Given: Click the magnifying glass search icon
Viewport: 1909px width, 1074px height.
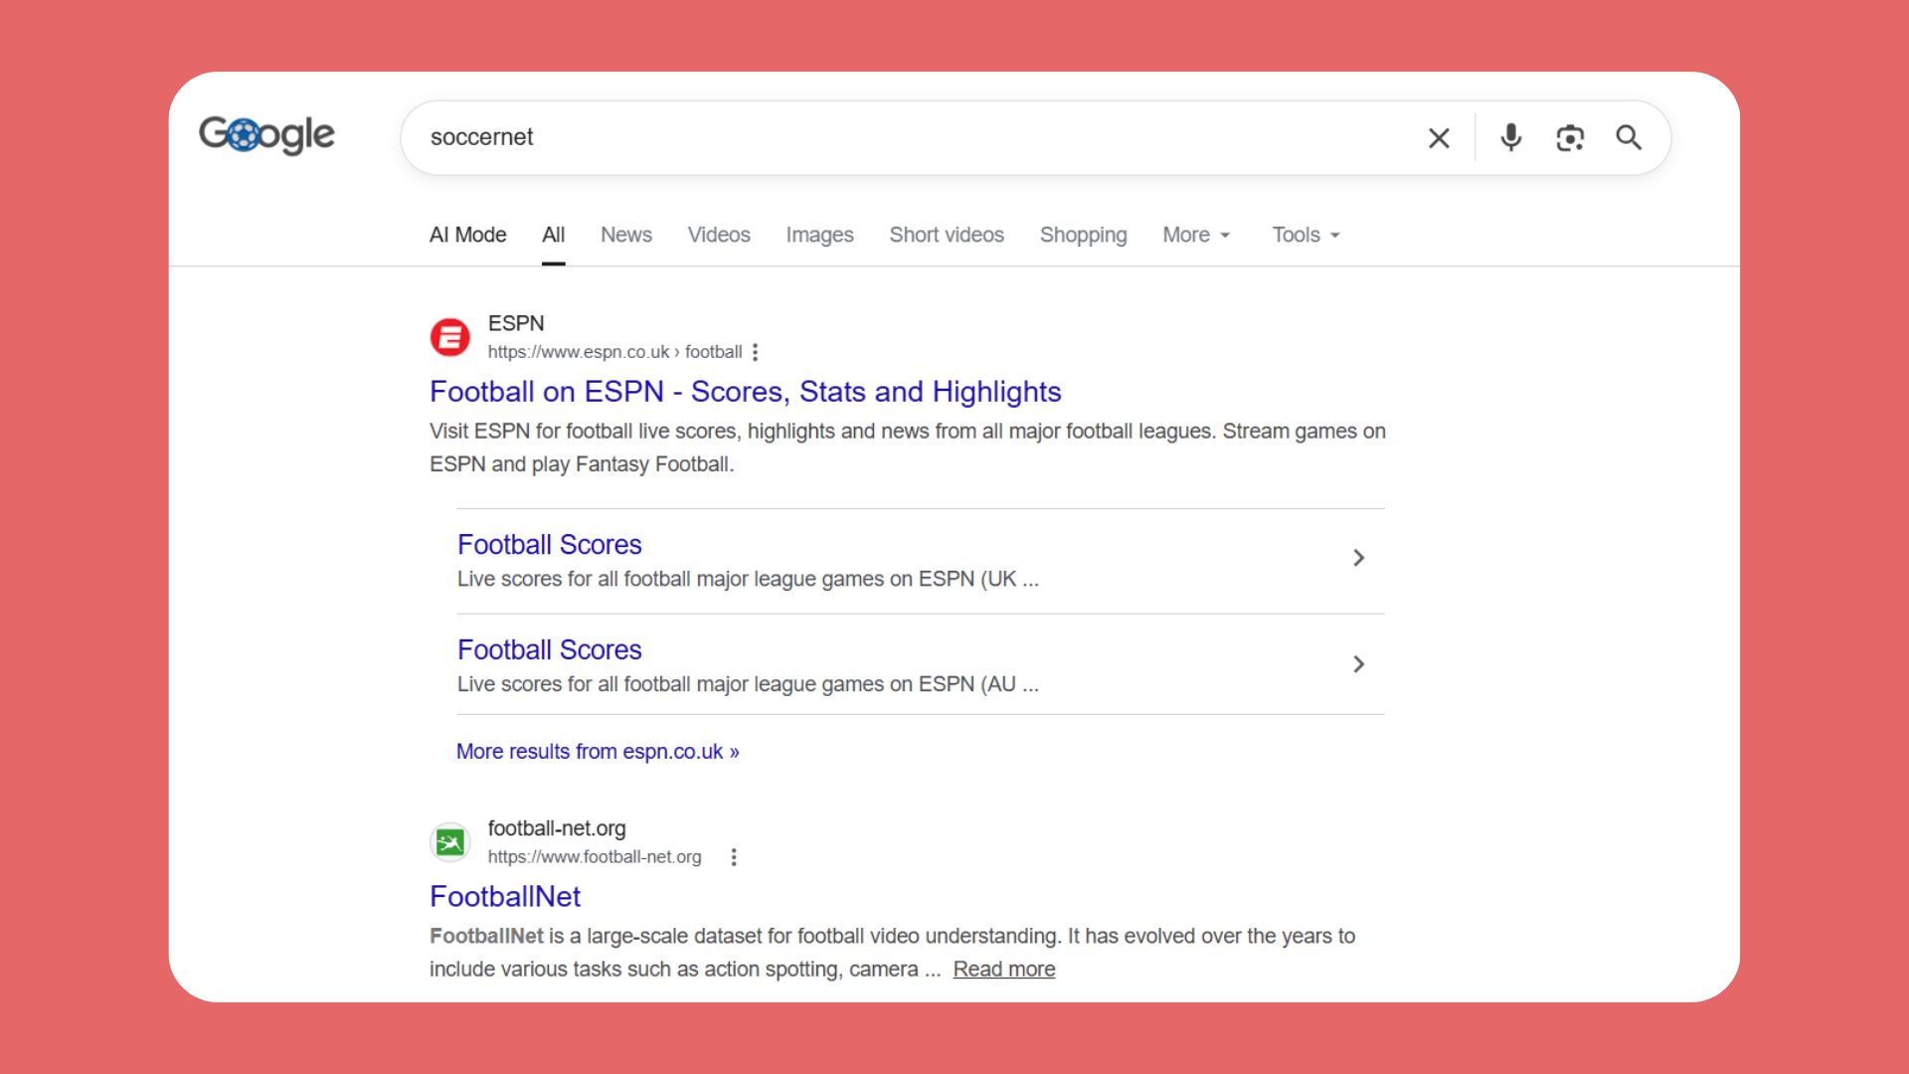Looking at the screenshot, I should [1629, 137].
